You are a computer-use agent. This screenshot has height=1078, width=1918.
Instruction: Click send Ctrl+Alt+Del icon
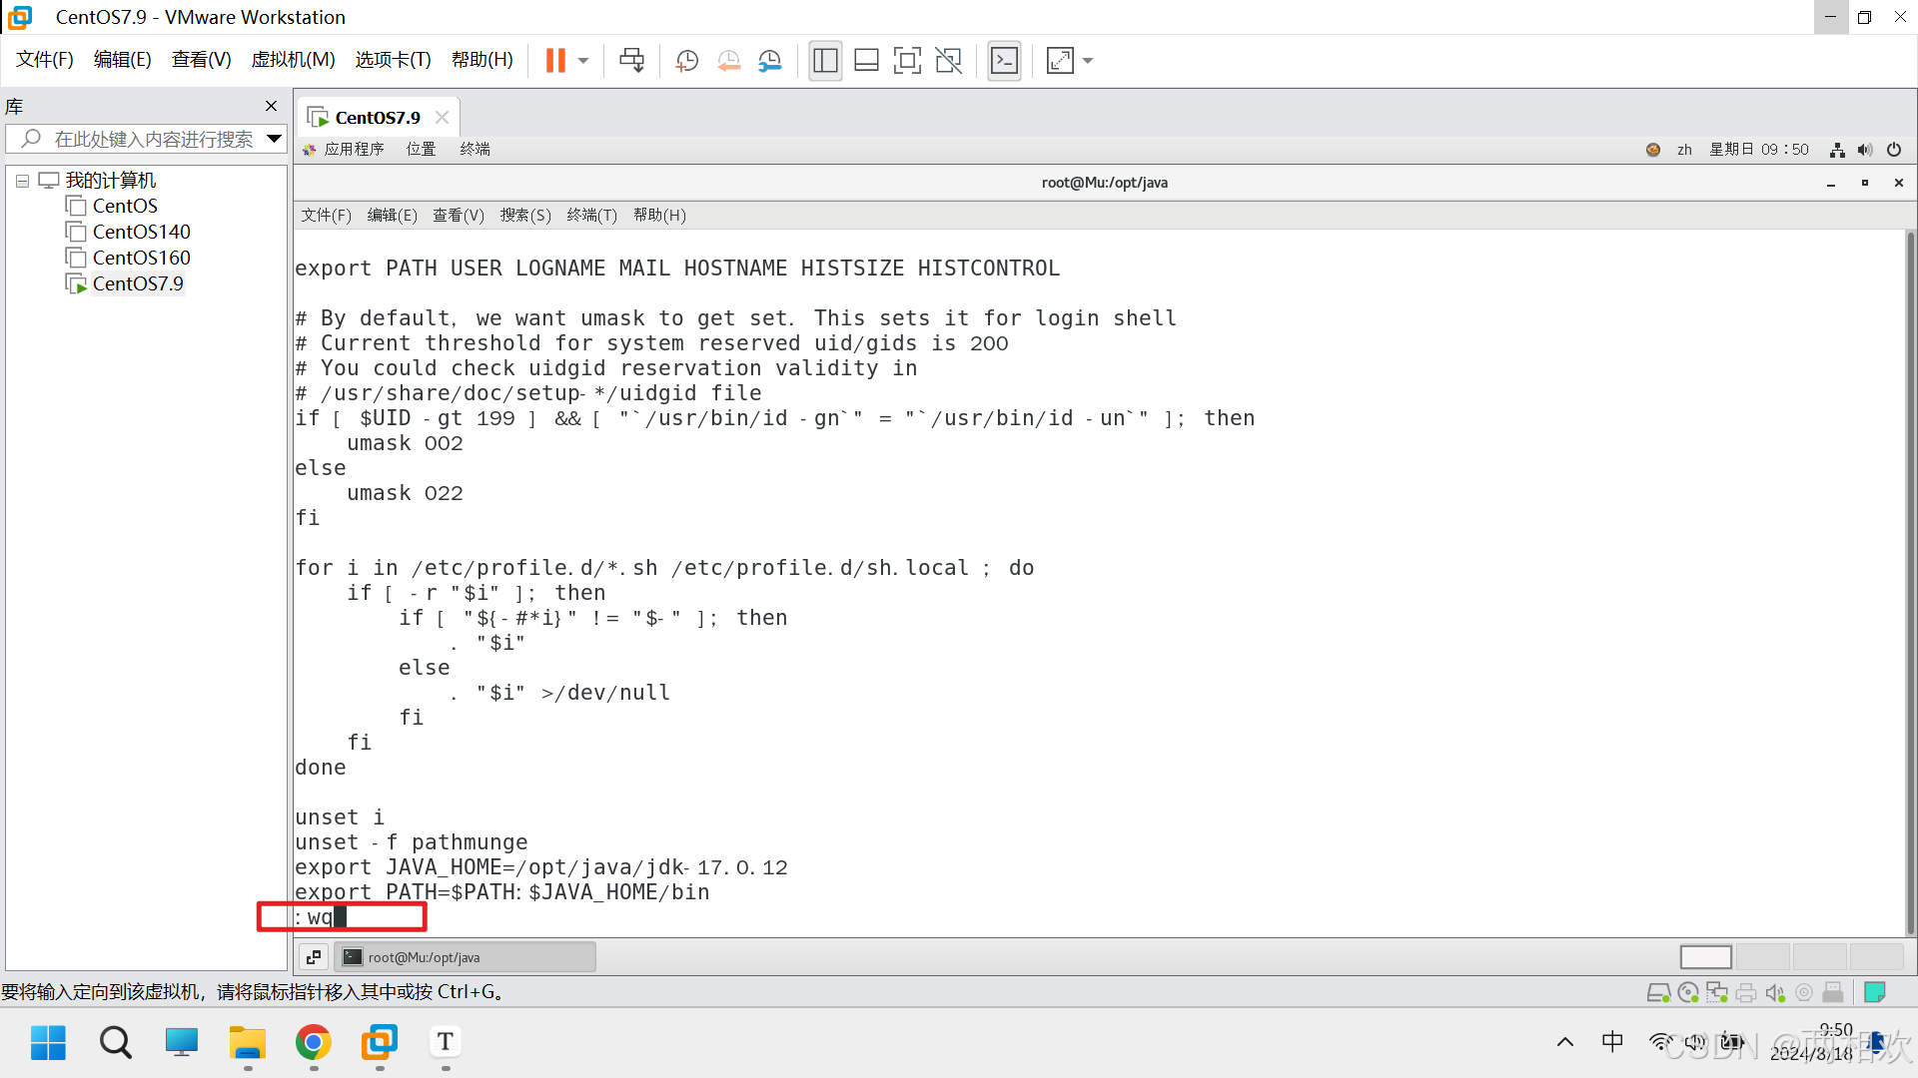[x=631, y=61]
